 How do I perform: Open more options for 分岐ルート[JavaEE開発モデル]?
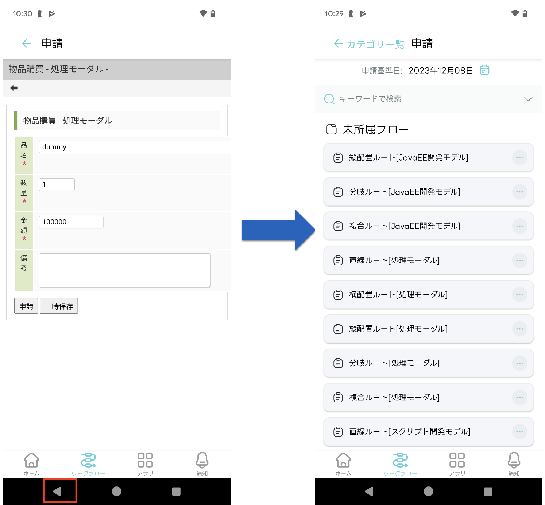pos(520,192)
